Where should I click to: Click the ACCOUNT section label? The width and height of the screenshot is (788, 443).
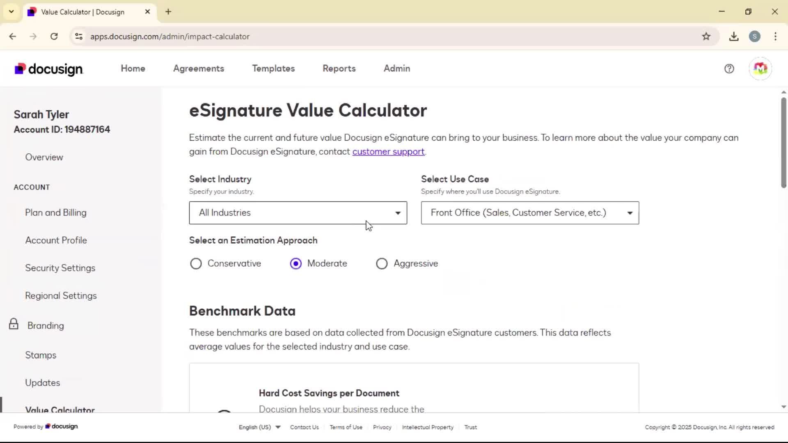[32, 187]
